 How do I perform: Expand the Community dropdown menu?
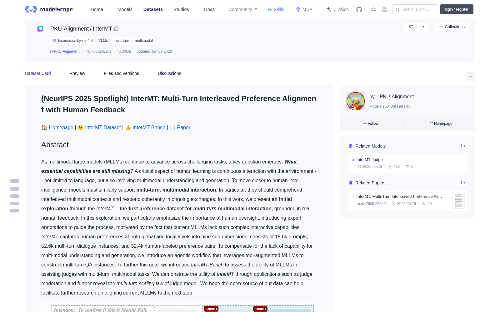coord(243,9)
